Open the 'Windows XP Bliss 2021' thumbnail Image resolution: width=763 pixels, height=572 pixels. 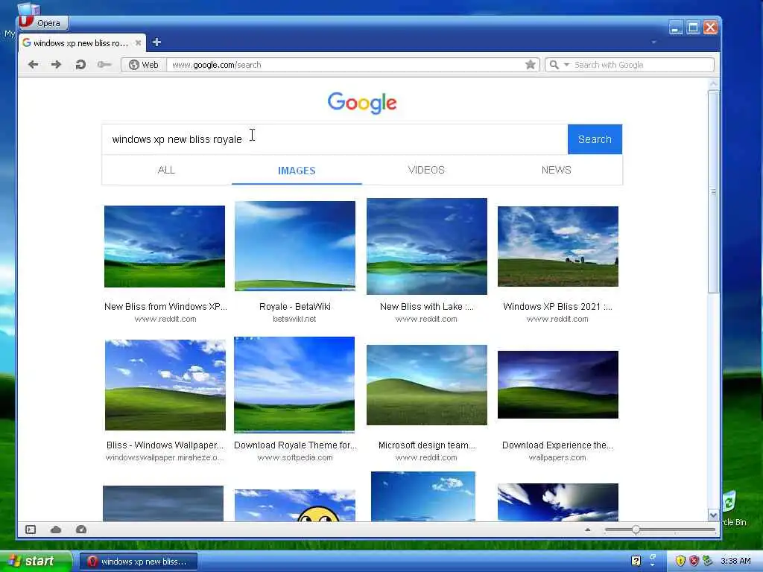pyautogui.click(x=557, y=246)
